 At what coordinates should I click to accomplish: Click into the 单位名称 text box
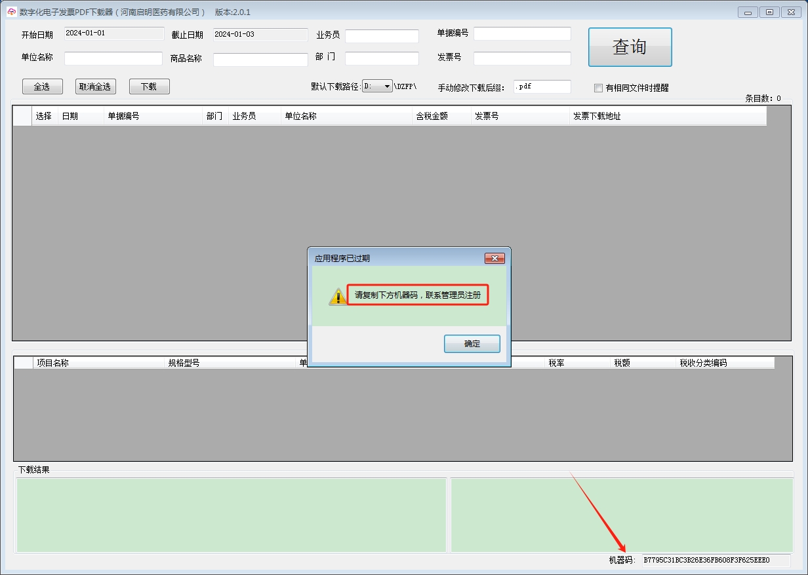[113, 58]
